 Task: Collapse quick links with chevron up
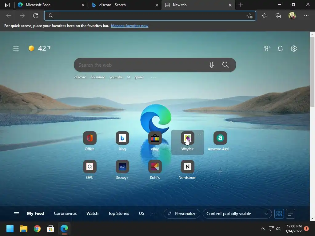[x=231, y=122]
